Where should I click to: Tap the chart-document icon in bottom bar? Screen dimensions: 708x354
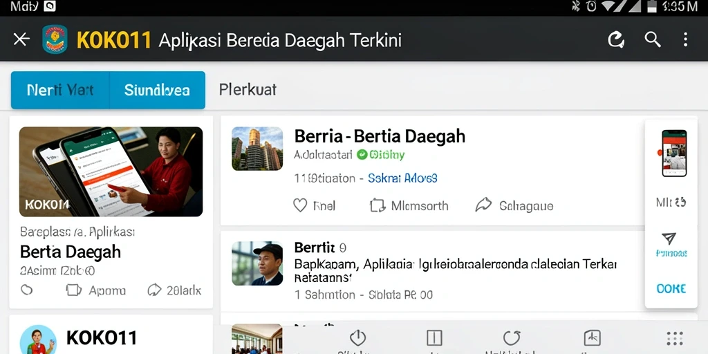click(592, 337)
